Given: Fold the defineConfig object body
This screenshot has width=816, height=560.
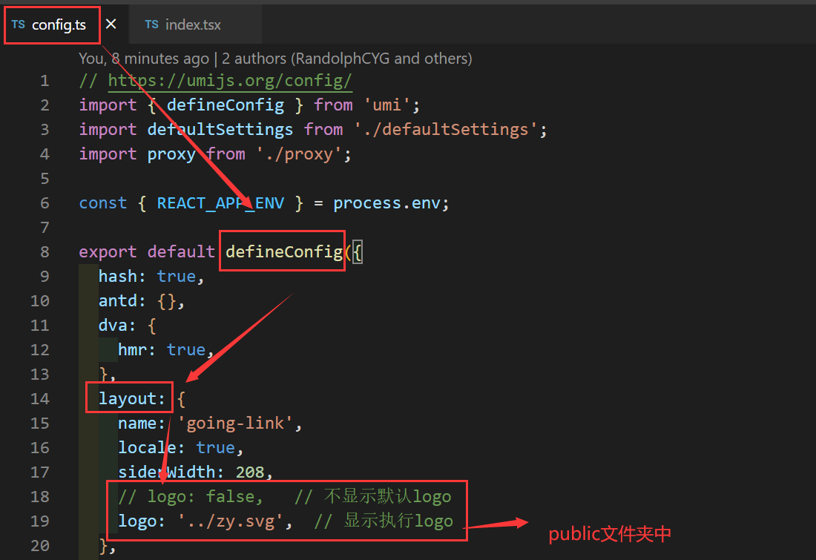Looking at the screenshot, I should pyautogui.click(x=67, y=251).
